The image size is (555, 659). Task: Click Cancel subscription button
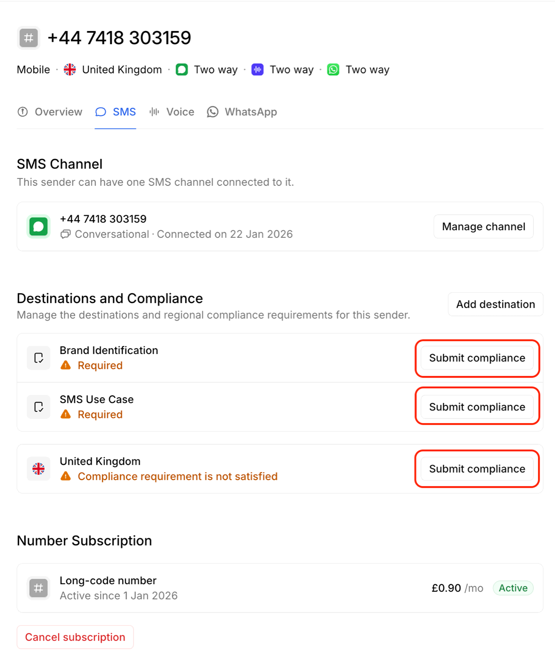75,637
